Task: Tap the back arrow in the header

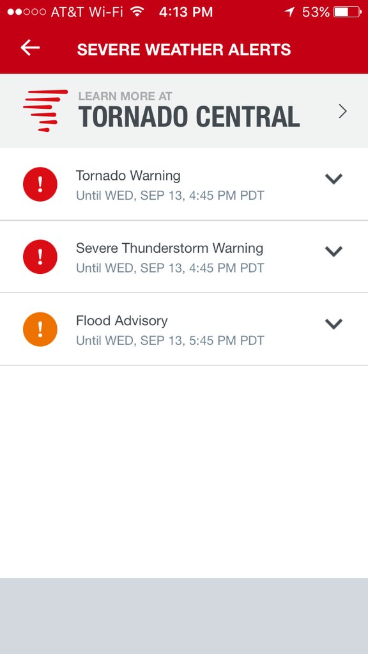Action: (30, 48)
